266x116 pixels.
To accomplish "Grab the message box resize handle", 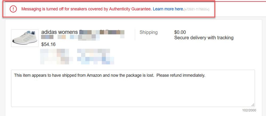I will point(253,105).
